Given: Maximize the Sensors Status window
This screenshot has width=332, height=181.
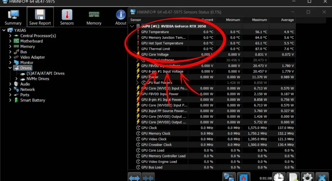Looking at the screenshot, I should (308, 12).
